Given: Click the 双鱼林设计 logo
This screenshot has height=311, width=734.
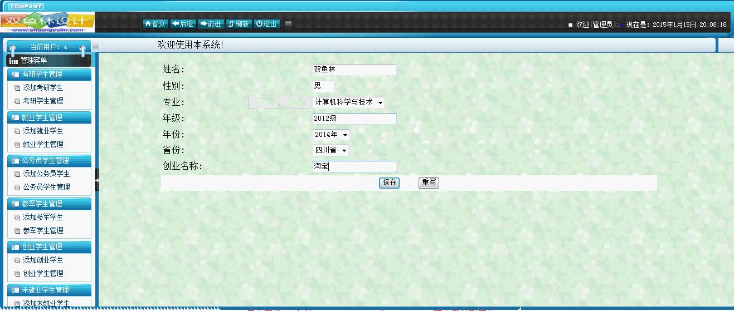Looking at the screenshot, I should [47, 22].
